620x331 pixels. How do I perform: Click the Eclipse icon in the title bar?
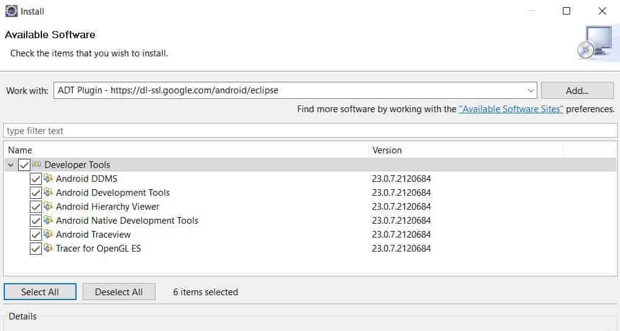pyautogui.click(x=11, y=11)
